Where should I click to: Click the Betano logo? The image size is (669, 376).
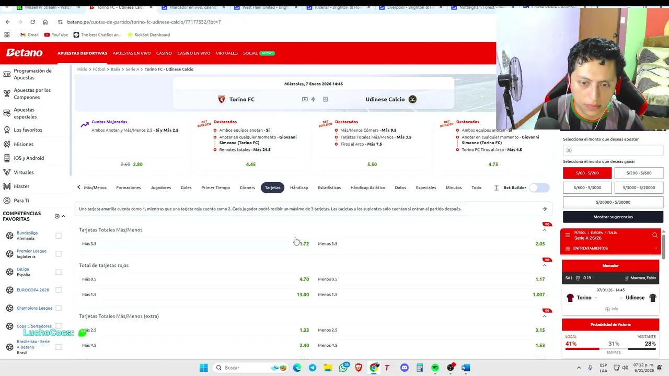[24, 53]
